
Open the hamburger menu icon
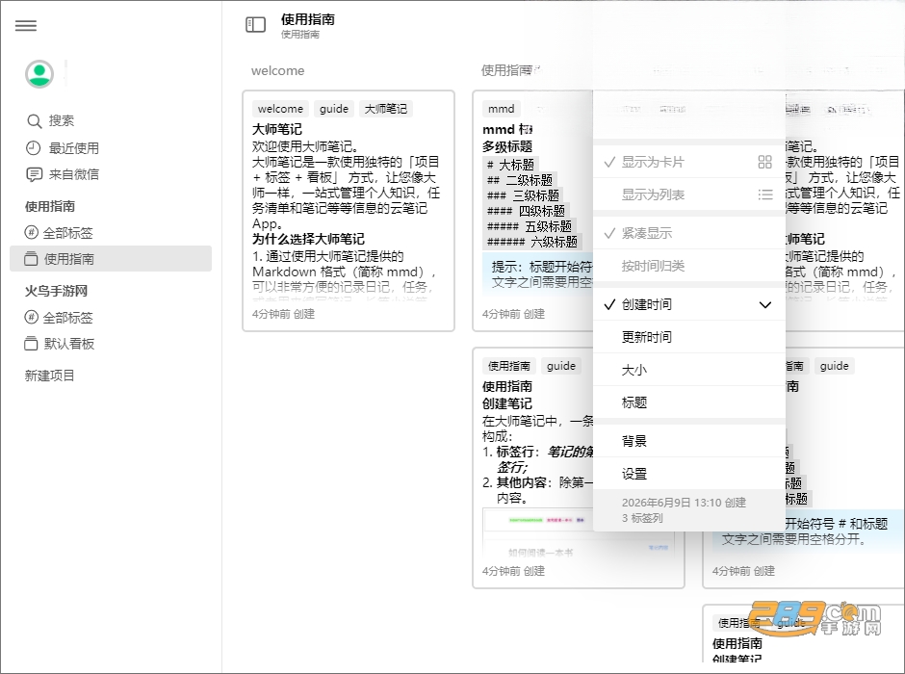coord(26,25)
